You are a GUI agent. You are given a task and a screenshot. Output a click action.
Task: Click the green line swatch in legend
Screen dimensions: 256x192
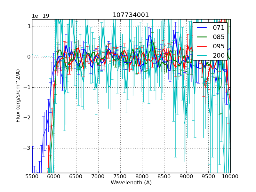(x=202, y=37)
